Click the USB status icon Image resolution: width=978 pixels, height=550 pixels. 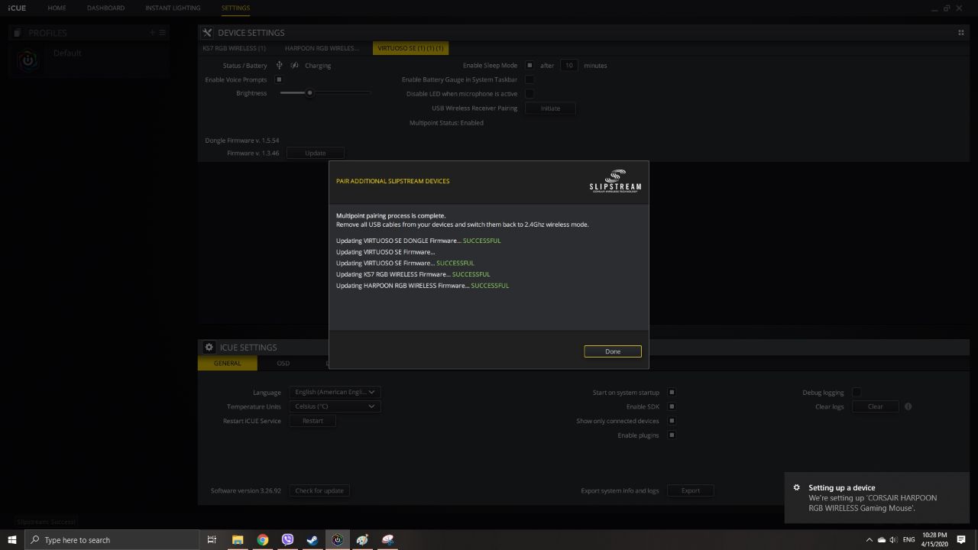tap(279, 66)
